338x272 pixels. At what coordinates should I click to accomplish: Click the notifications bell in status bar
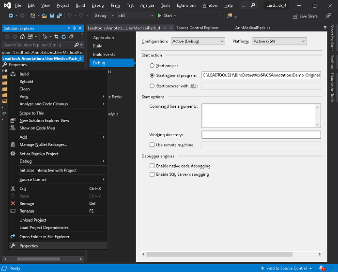(322, 268)
